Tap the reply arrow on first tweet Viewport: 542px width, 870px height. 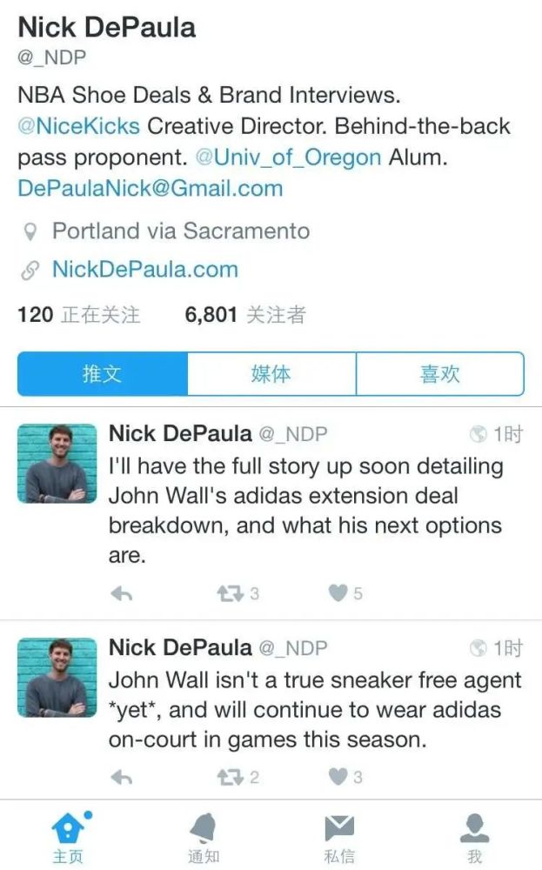pos(122,593)
